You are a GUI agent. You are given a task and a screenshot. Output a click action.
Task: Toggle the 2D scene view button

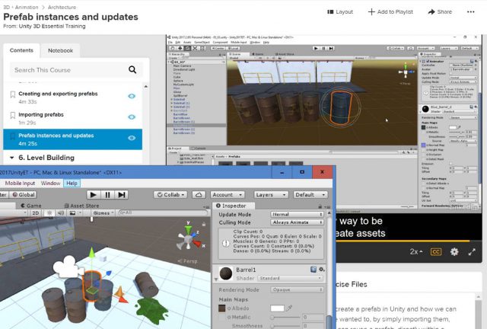pos(36,213)
